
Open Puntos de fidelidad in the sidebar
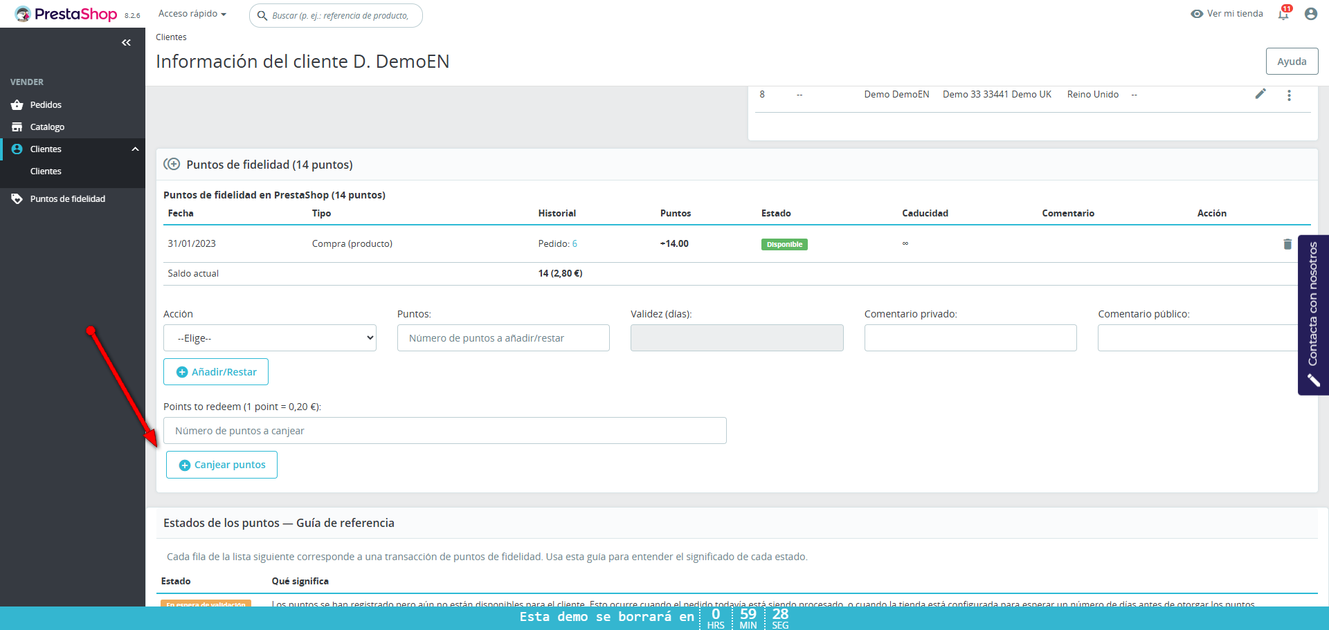point(68,199)
